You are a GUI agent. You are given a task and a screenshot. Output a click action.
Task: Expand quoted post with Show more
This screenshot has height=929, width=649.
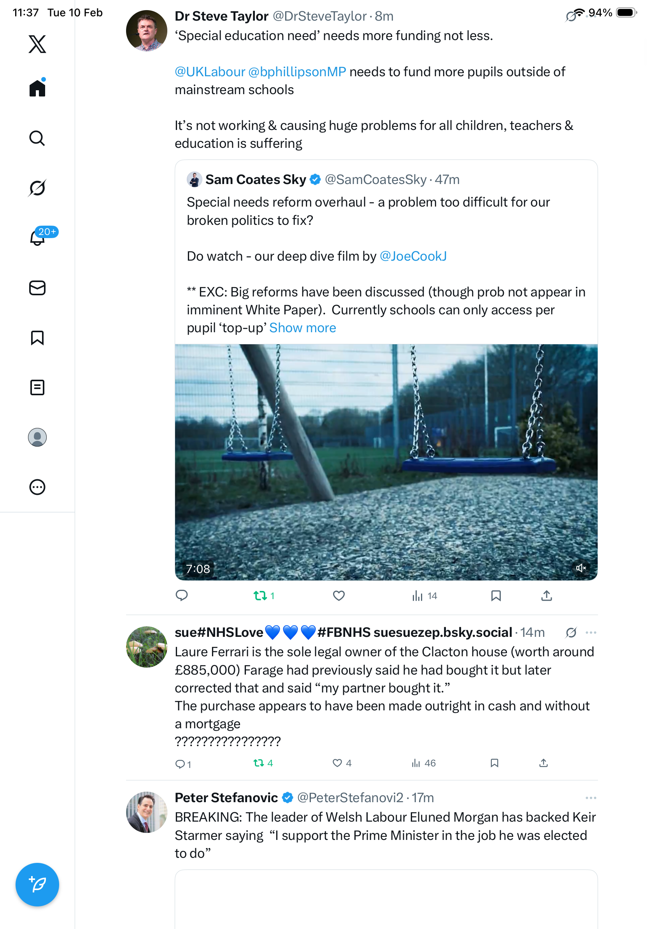click(303, 328)
